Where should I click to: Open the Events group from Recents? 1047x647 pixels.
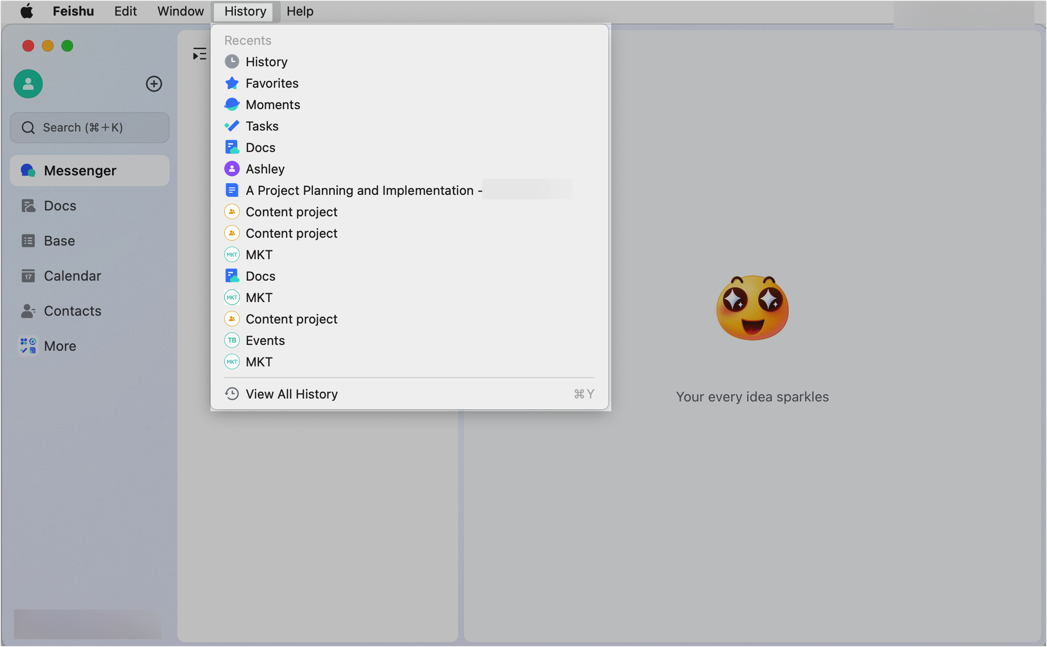[265, 340]
